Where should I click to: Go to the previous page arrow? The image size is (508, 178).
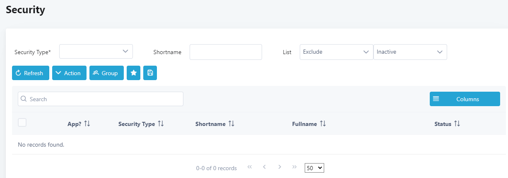pos(264,167)
